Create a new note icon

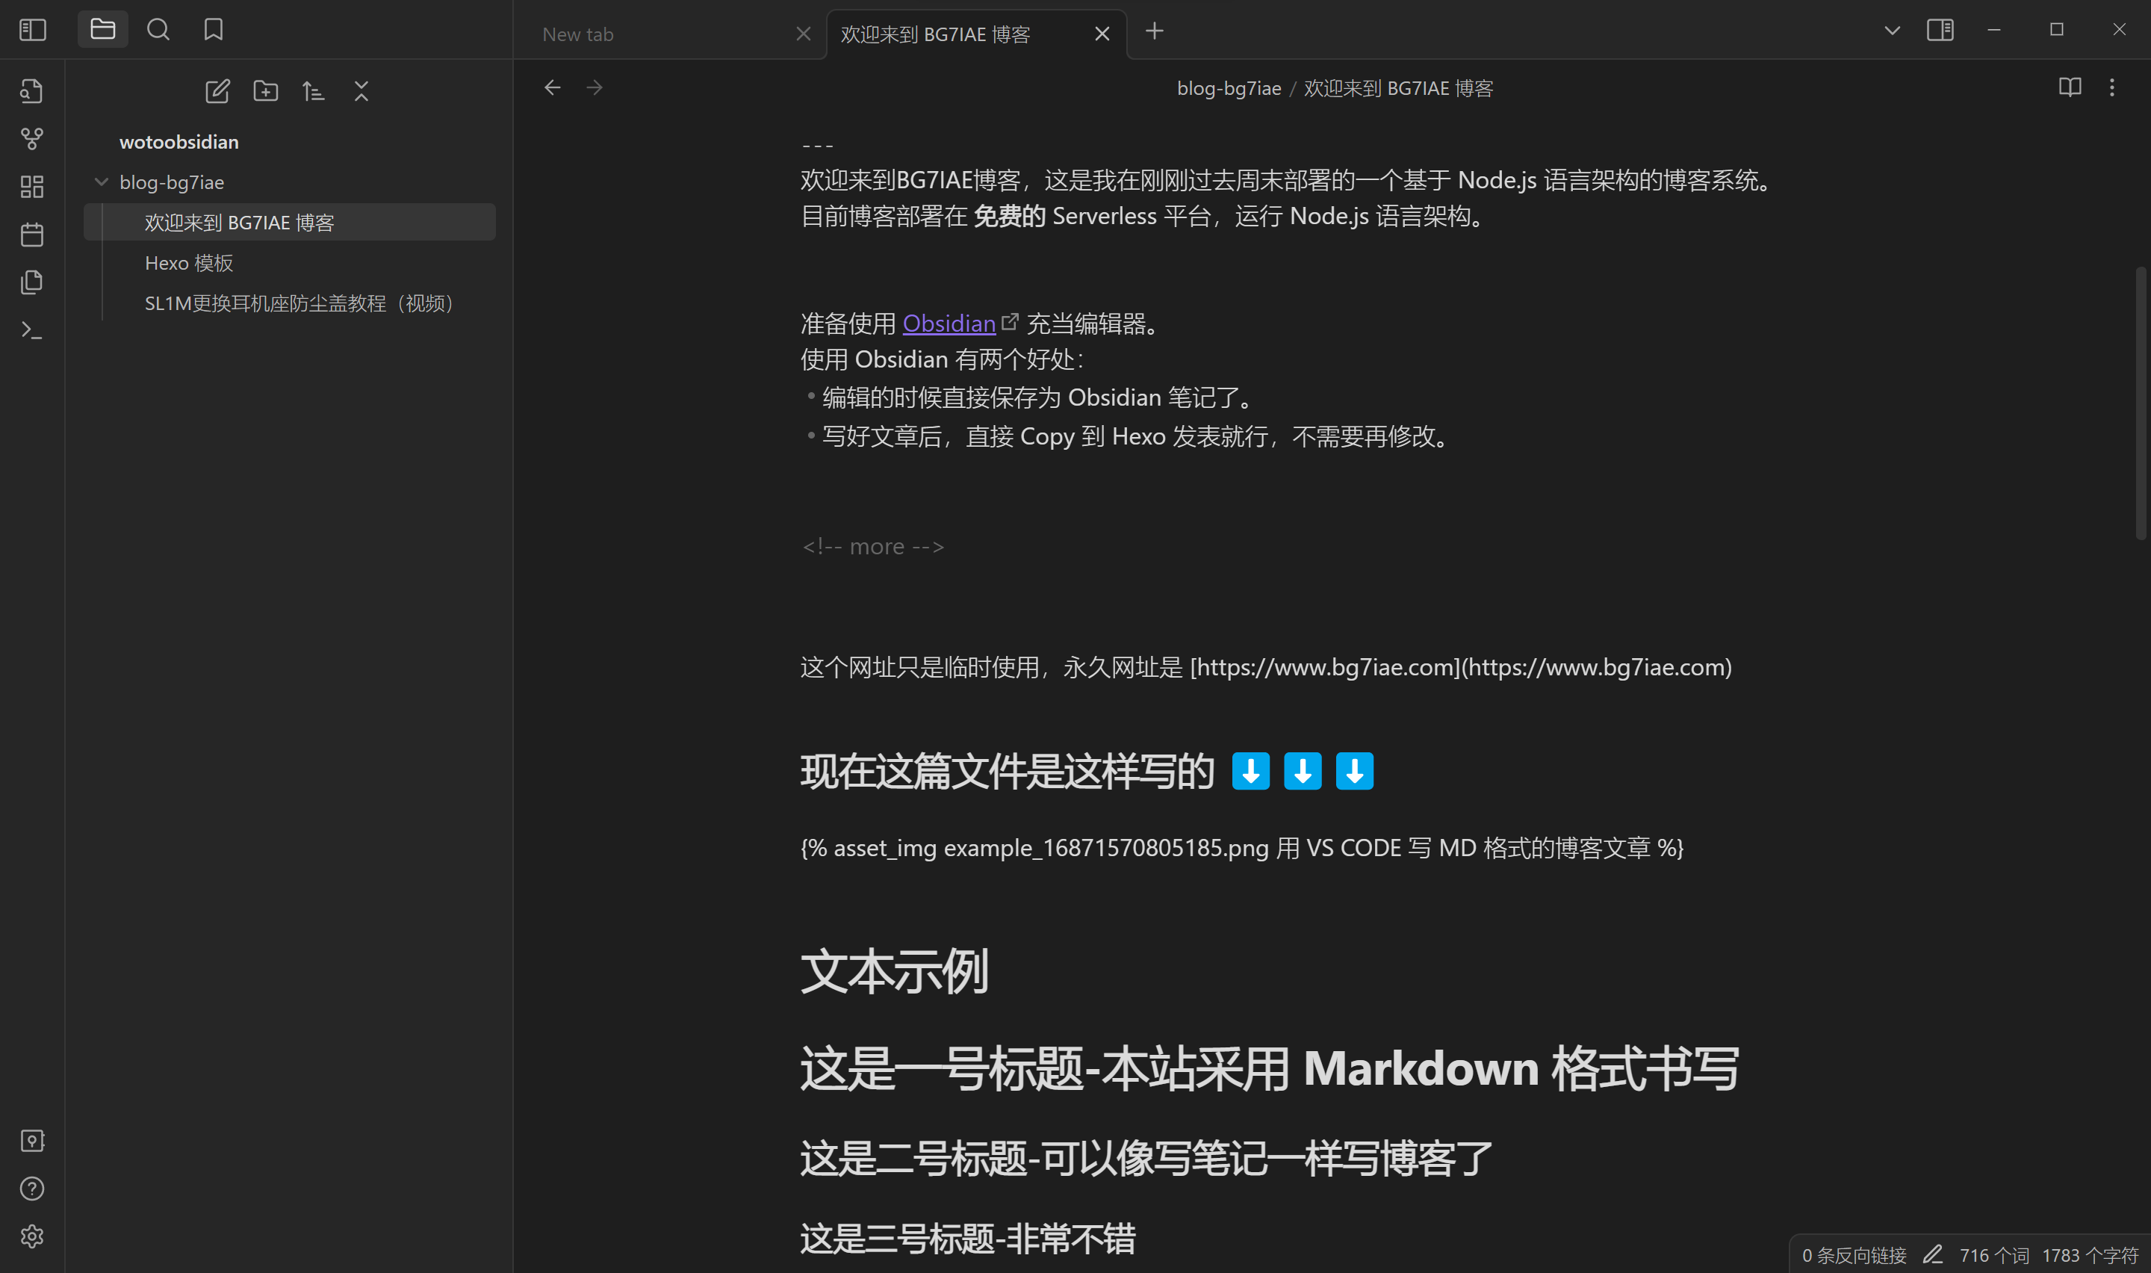[218, 91]
